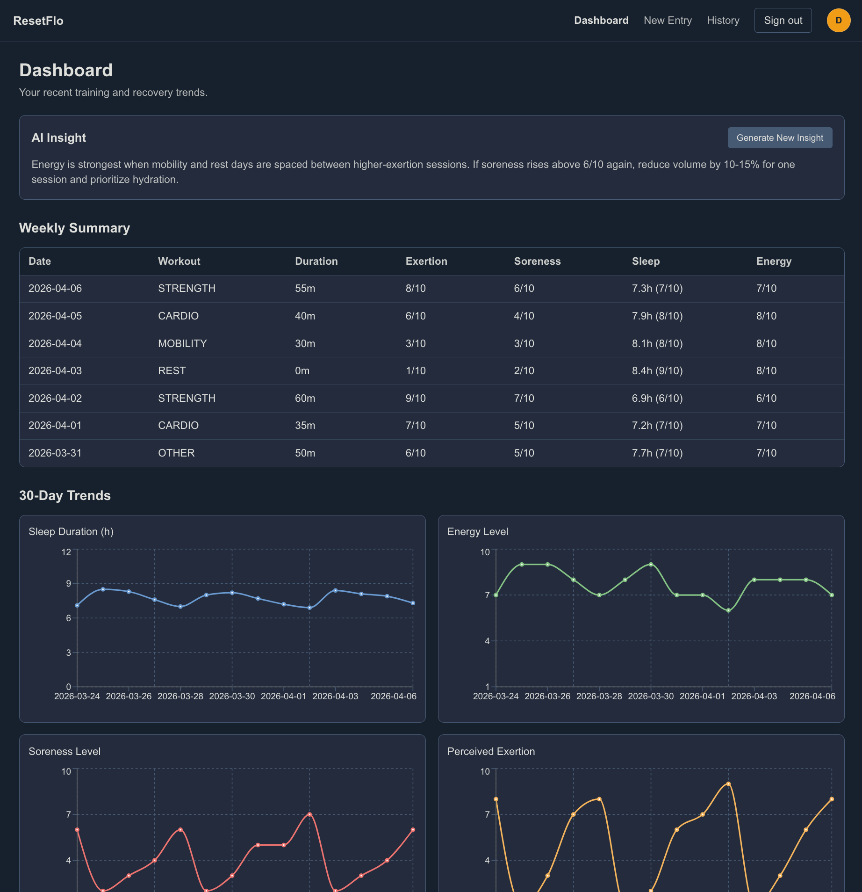Click the last data point on Sleep Duration chart

click(413, 603)
